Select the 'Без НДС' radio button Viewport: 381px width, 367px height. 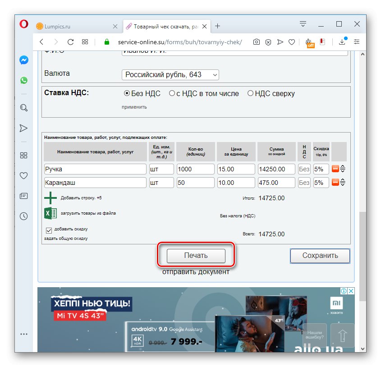[127, 93]
